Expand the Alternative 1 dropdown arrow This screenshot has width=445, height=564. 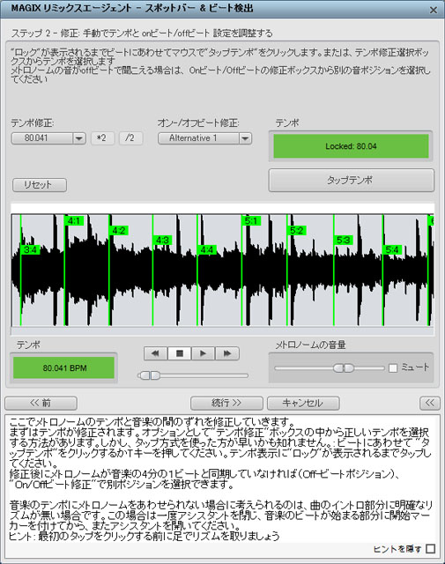coord(245,138)
